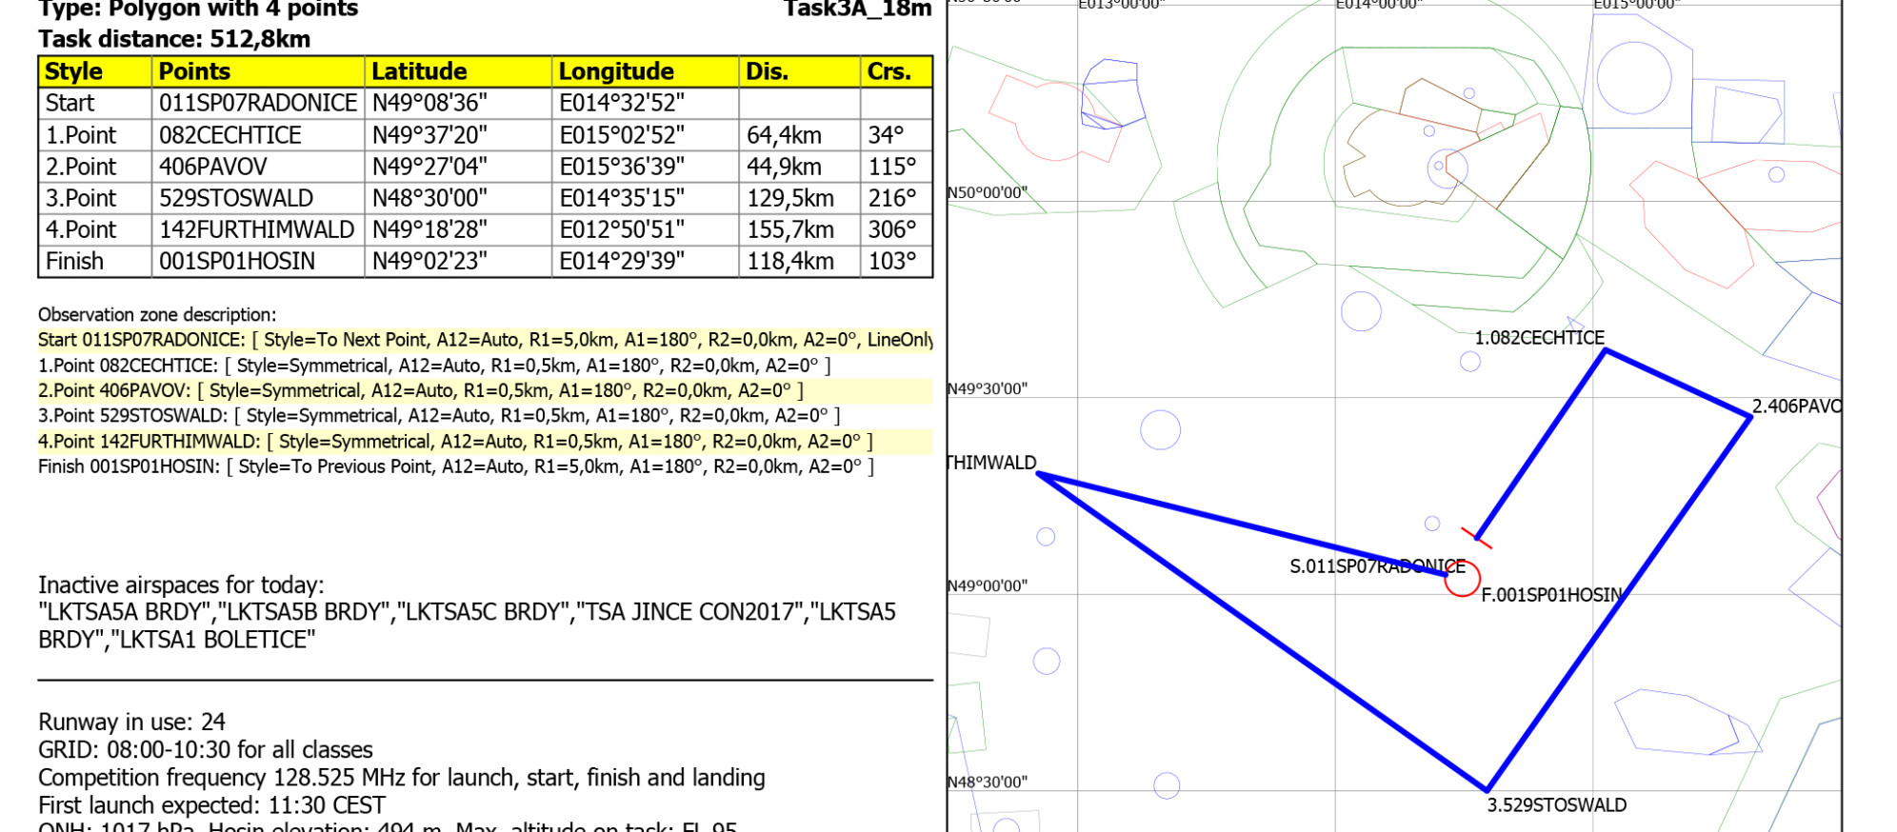Click the 3.529STOSWALD map label
This screenshot has width=1897, height=832.
pyautogui.click(x=1556, y=805)
